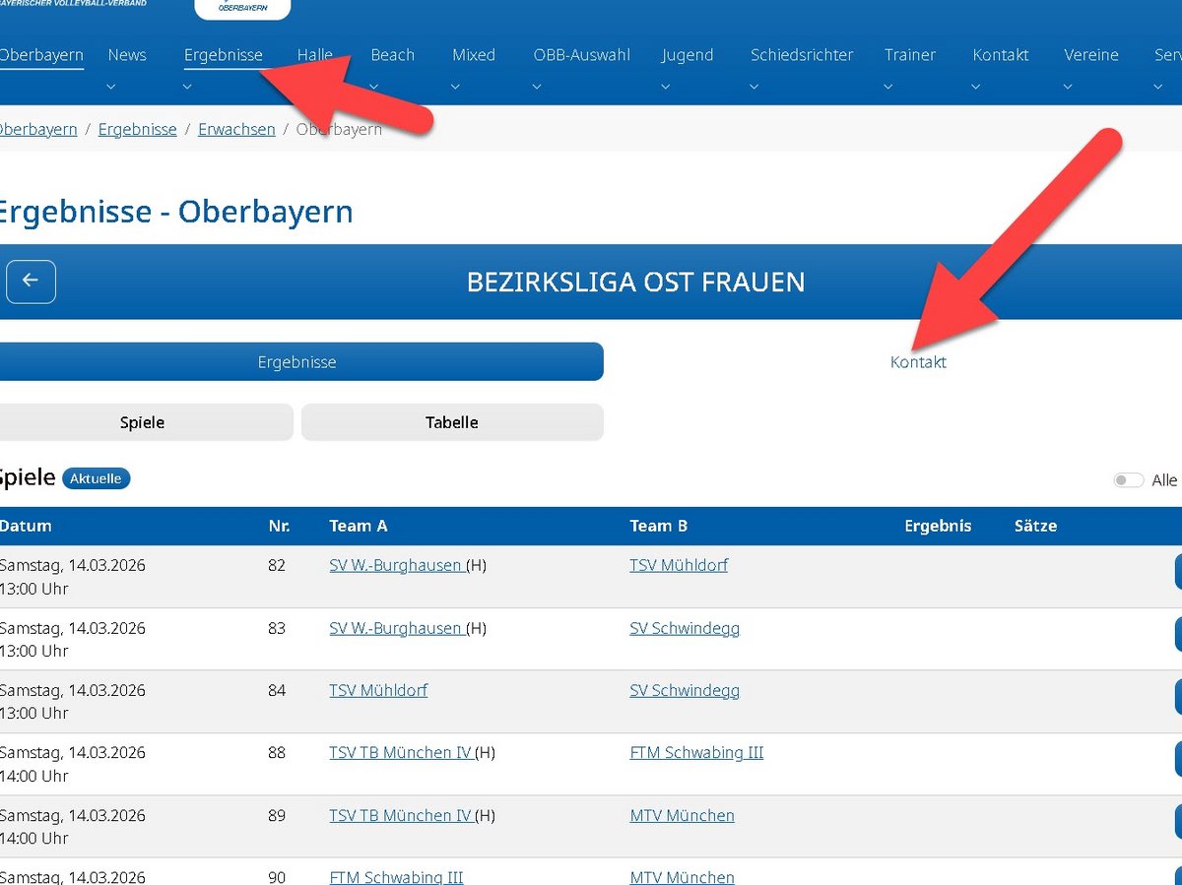The height and width of the screenshot is (885, 1182).
Task: Click the back arrow button
Action: point(31,282)
